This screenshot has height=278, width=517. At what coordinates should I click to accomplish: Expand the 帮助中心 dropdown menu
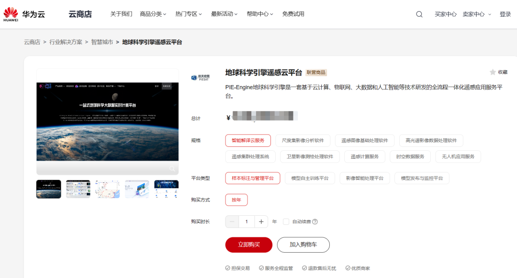[x=260, y=14]
